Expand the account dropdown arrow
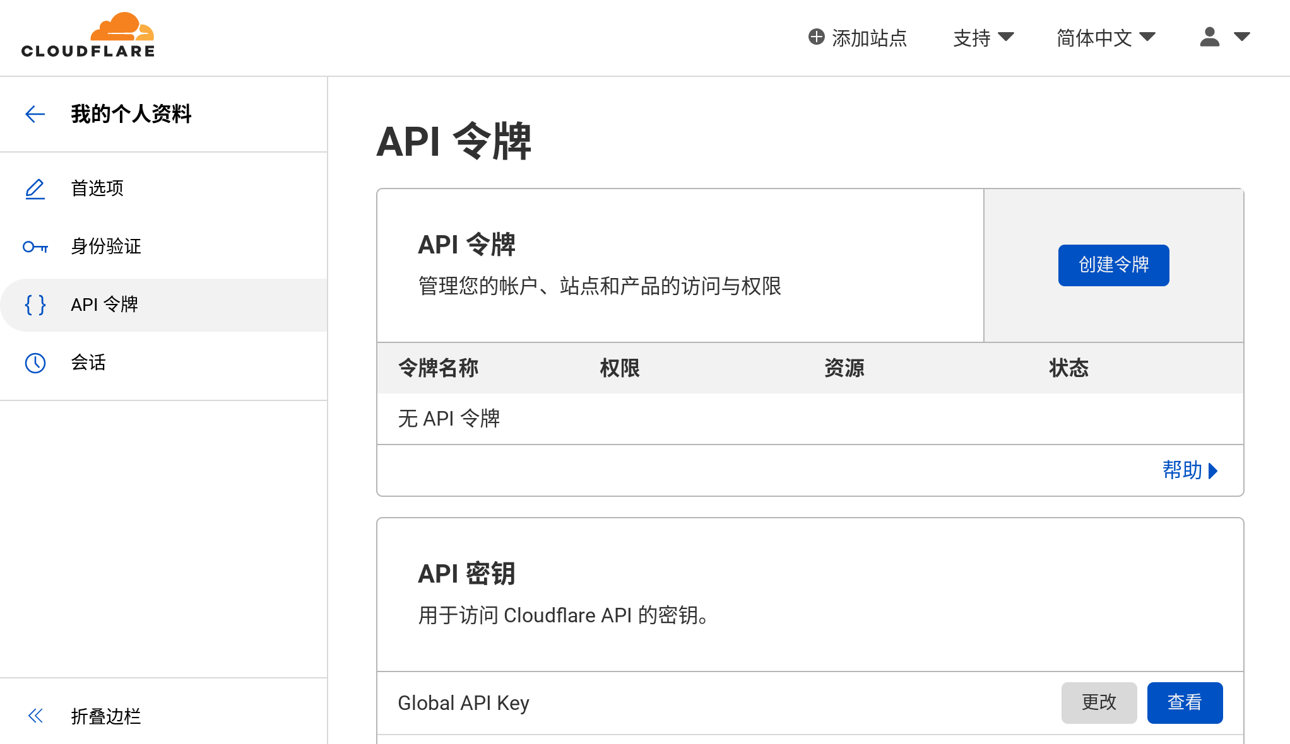Image resolution: width=1290 pixels, height=744 pixels. tap(1242, 37)
